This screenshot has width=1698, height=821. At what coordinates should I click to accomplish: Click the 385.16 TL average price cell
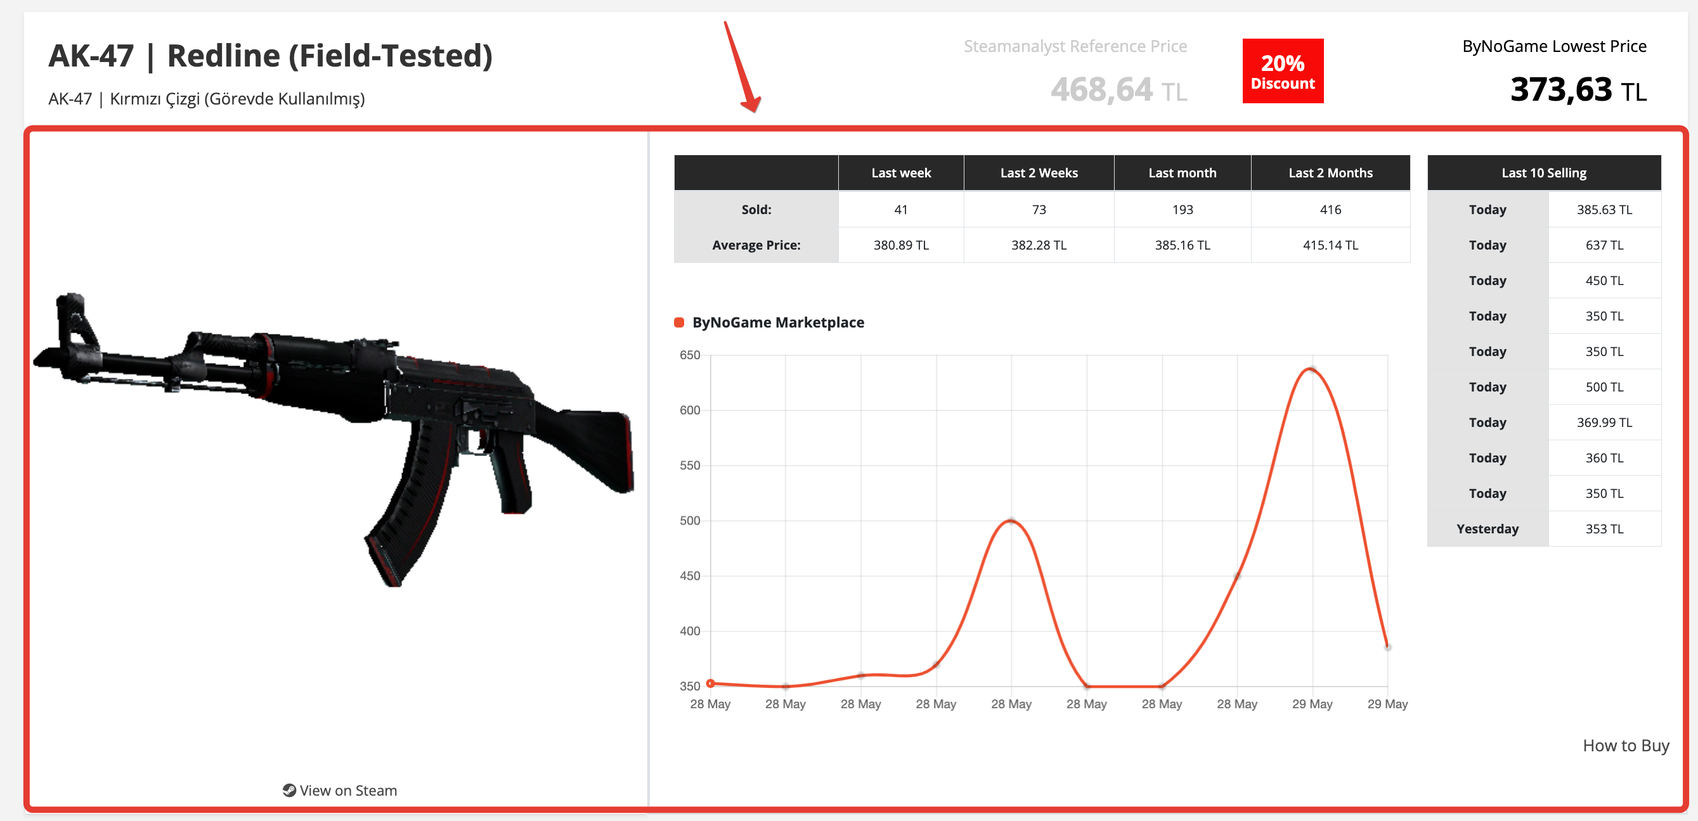[1183, 245]
